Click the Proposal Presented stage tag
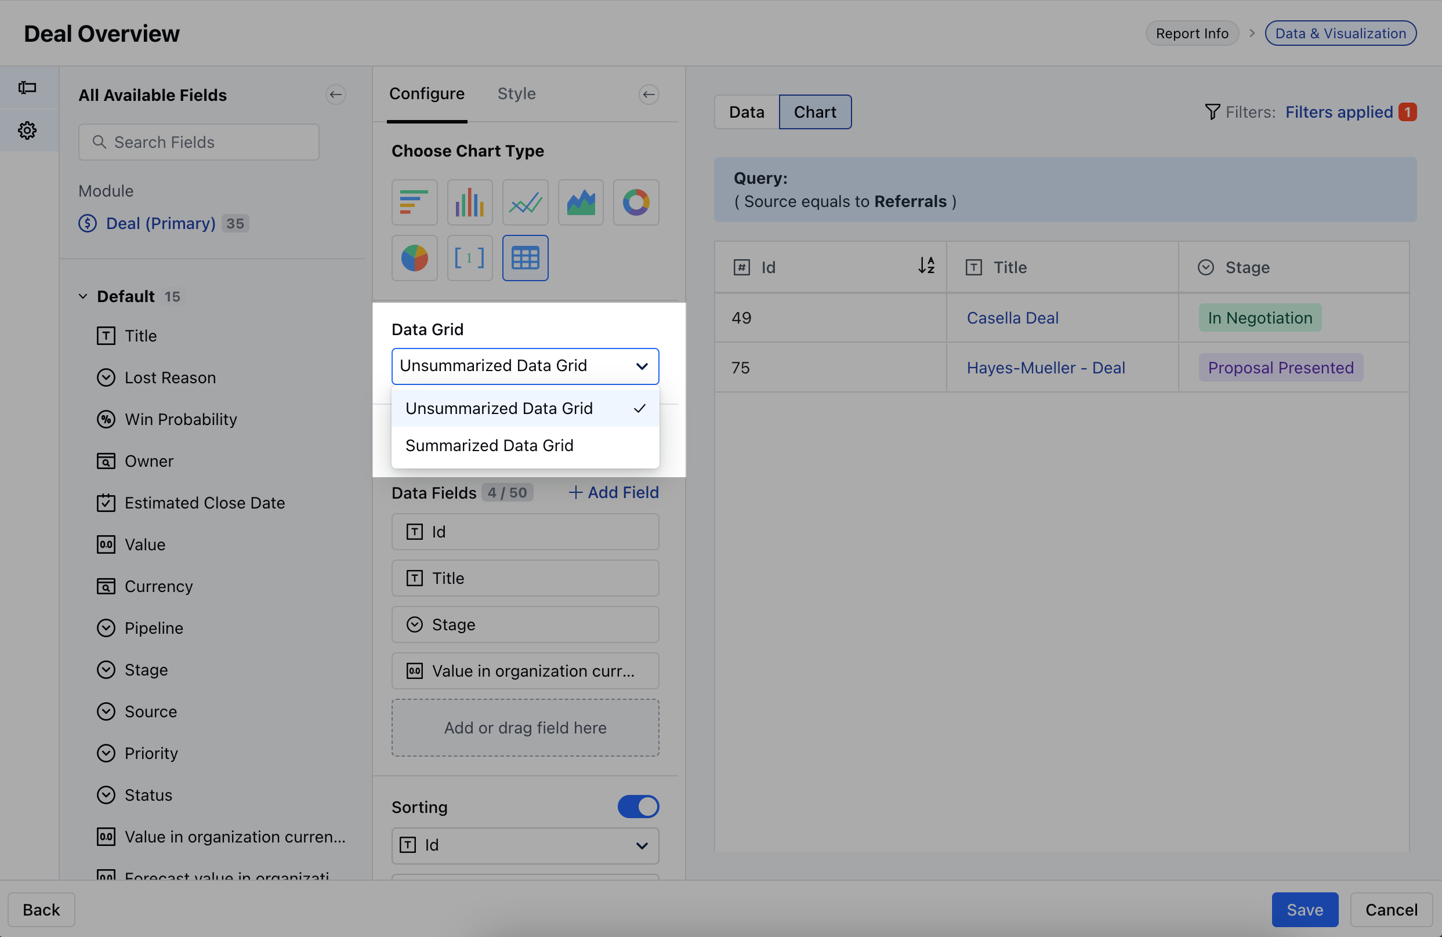1442x937 pixels. [x=1281, y=368]
